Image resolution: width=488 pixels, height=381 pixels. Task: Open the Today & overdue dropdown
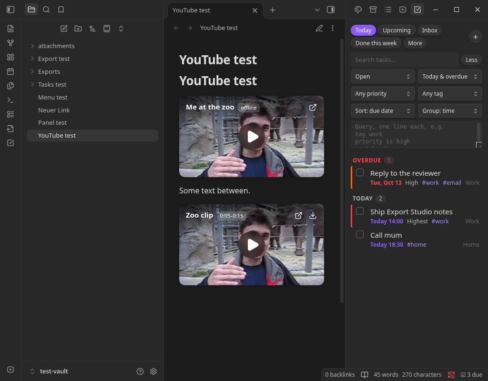pos(450,77)
